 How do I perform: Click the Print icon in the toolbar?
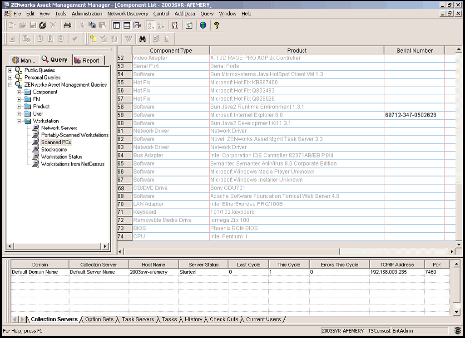[68, 25]
